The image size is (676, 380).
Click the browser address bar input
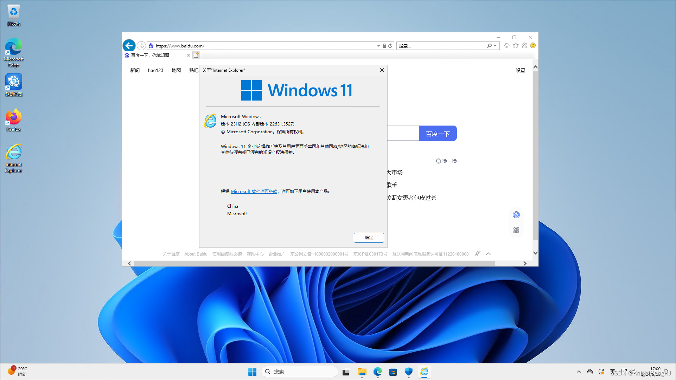pyautogui.click(x=264, y=45)
